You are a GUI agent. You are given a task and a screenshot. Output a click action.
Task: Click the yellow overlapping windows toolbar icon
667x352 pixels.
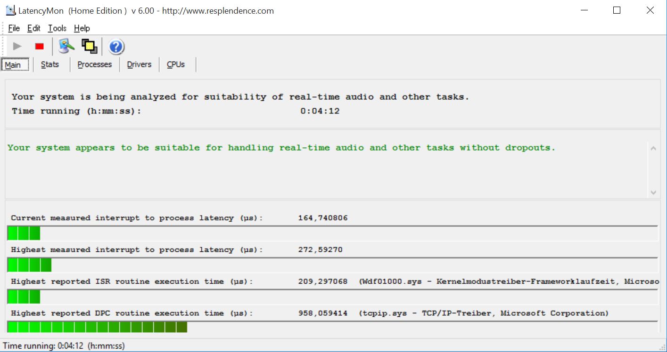click(90, 46)
